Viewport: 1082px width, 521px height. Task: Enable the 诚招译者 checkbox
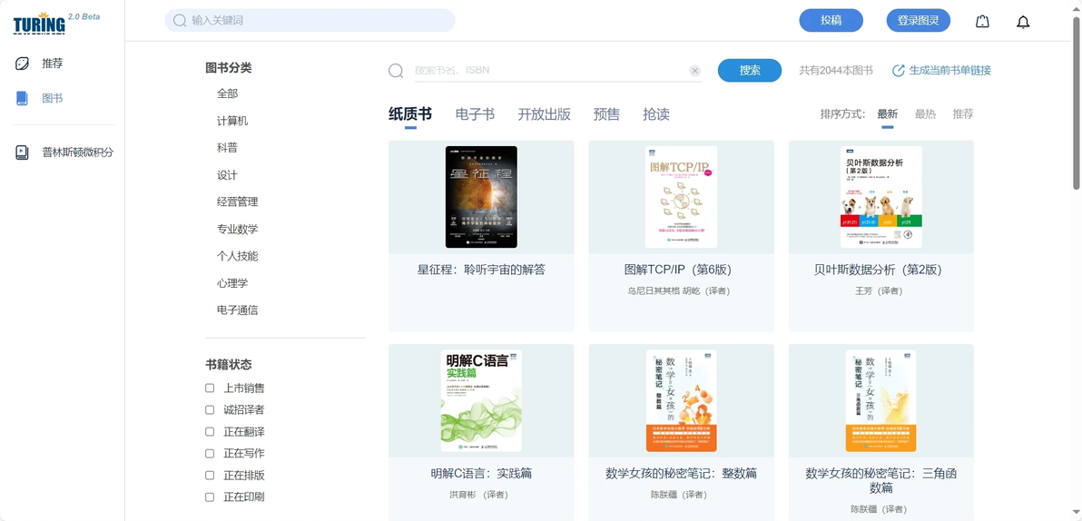(x=210, y=410)
